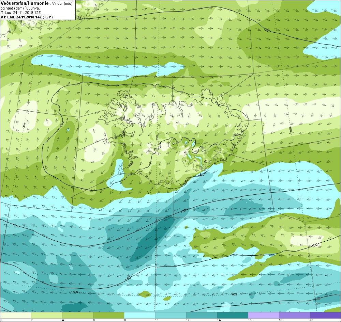The height and width of the screenshot is (322, 341).
Task: Click the light cyan 8–10 m/s legend swatch
Action: pos(139,315)
